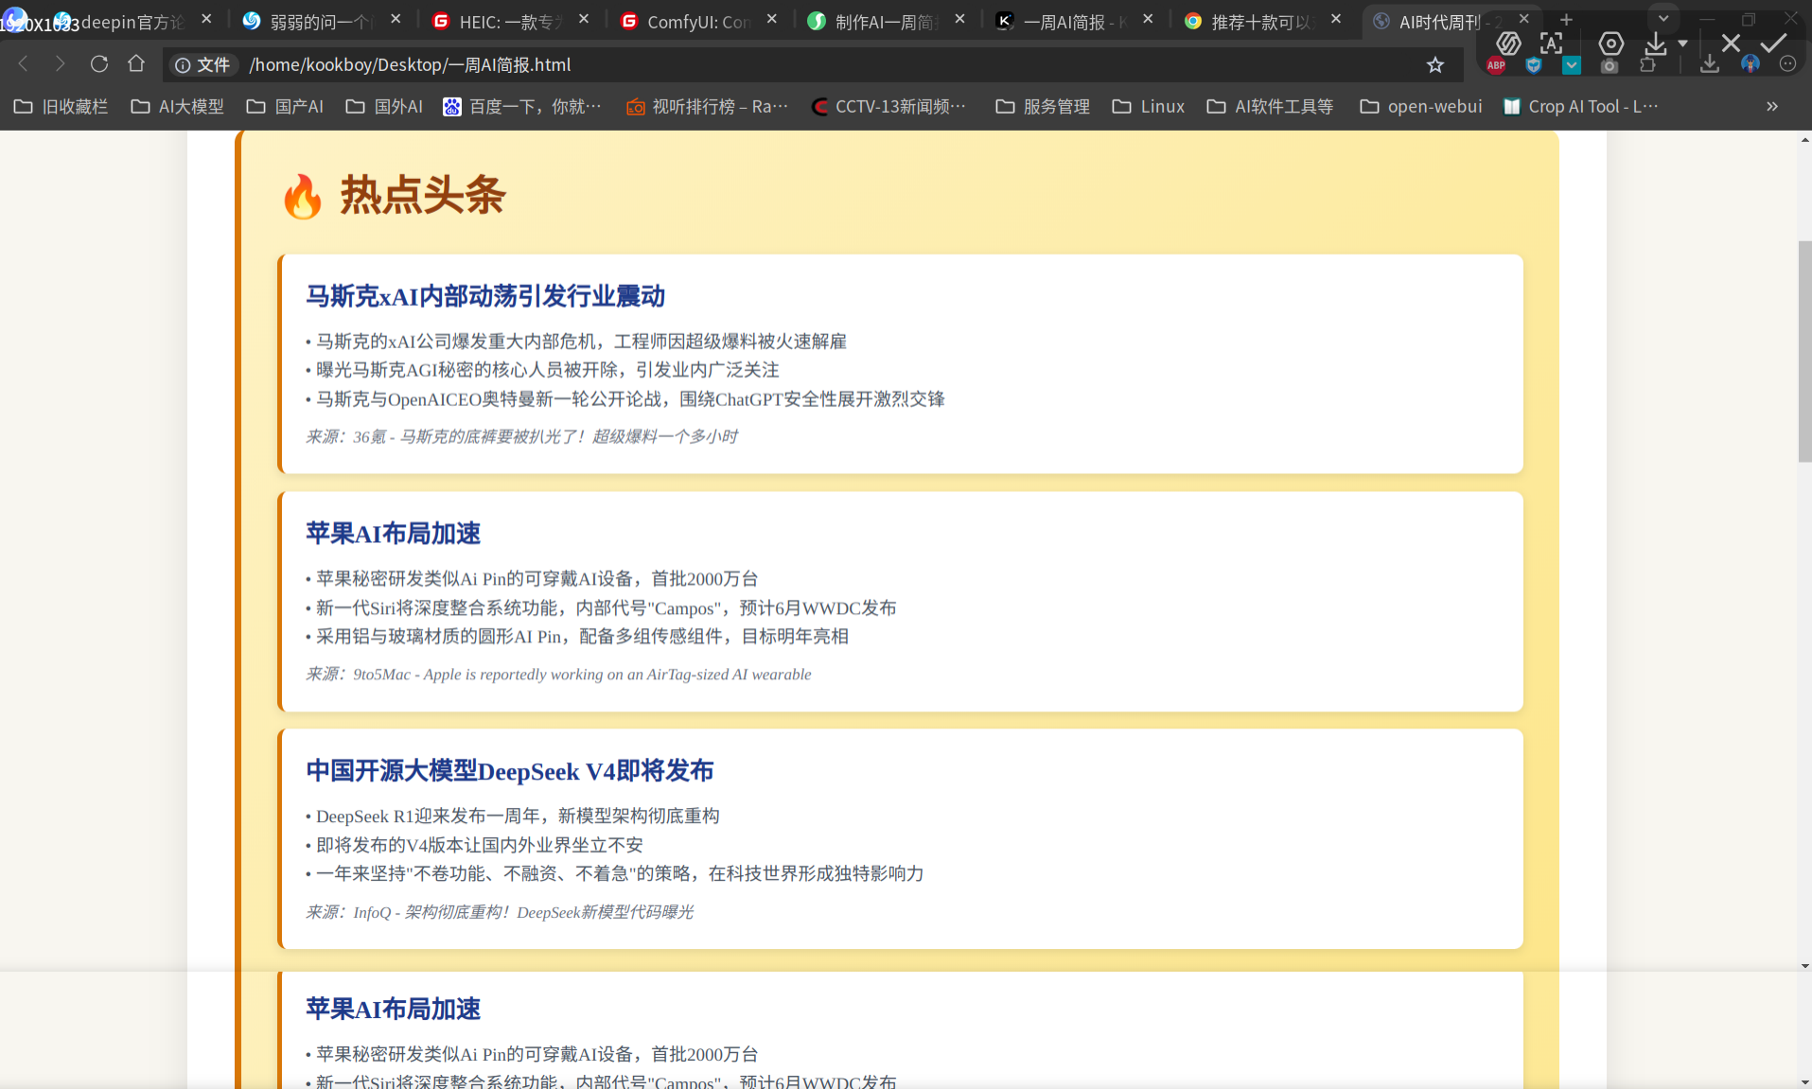
Task: Expand the blue chevron dropdown in toolbar
Action: click(1572, 65)
